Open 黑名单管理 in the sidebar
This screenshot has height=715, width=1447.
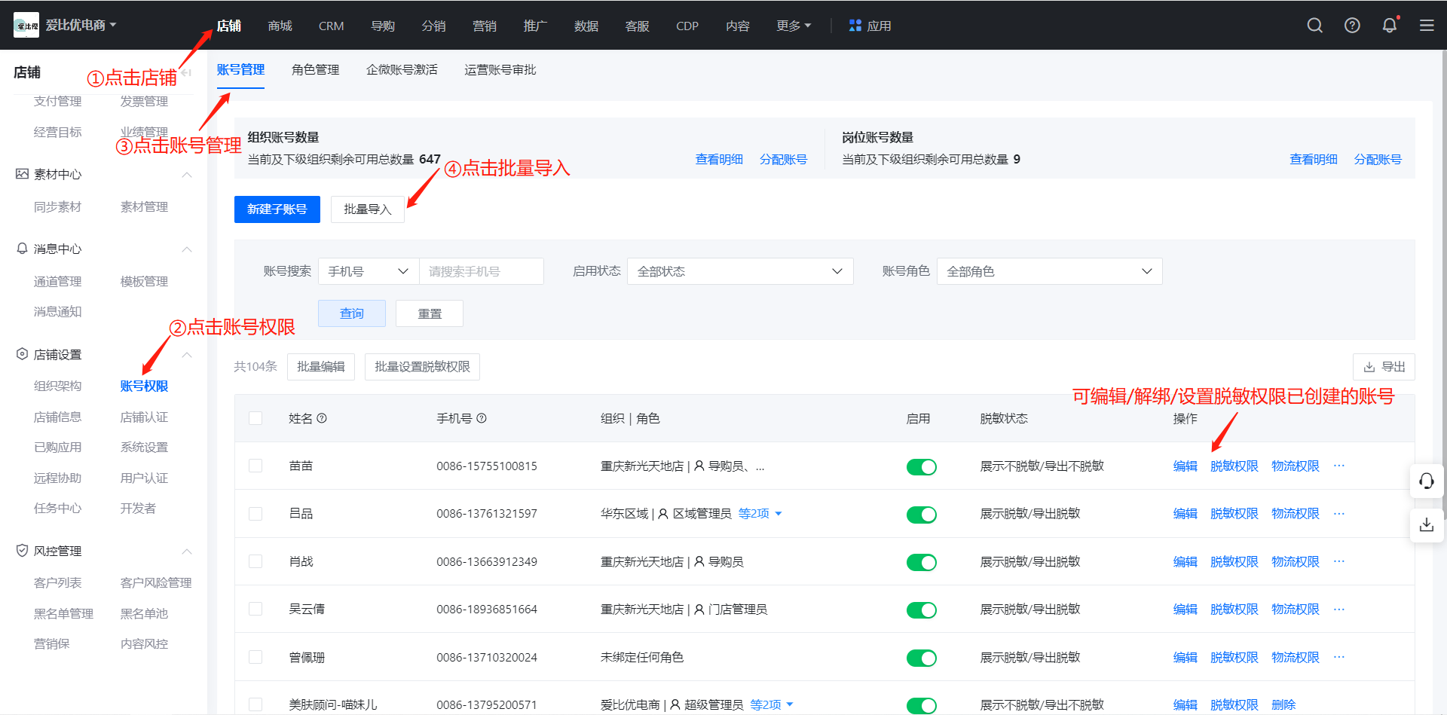click(x=63, y=613)
